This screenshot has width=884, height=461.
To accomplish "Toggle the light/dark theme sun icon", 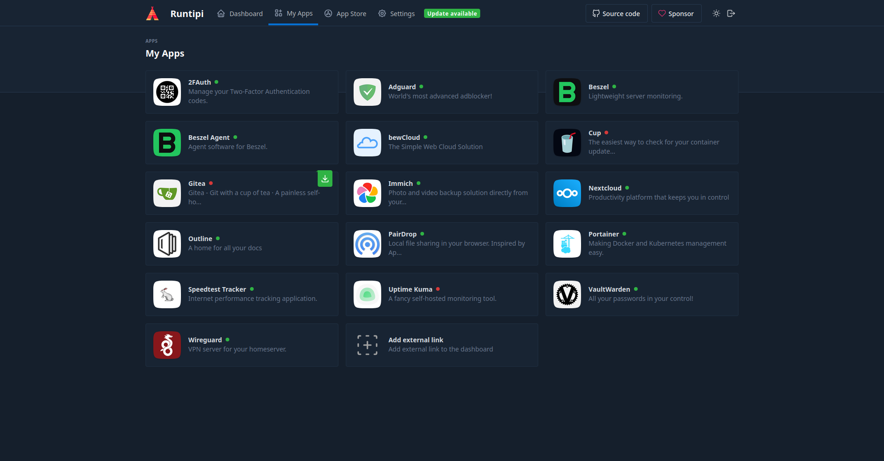I will [x=715, y=13].
